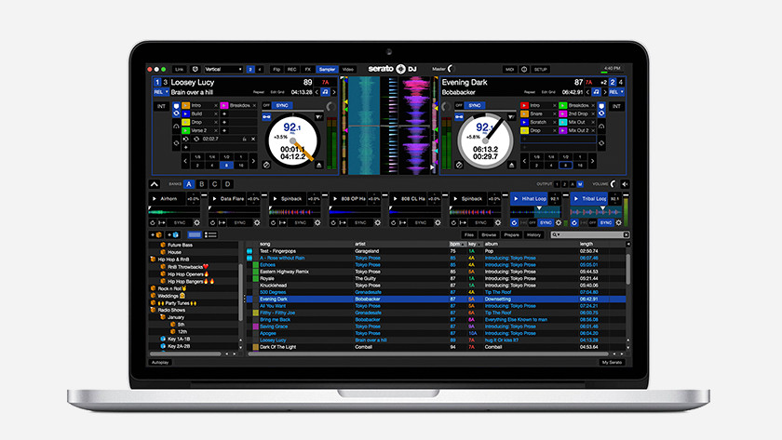Viewport: 782px width, 440px height.
Task: Open the help icon next to SETUP
Action: coord(524,69)
